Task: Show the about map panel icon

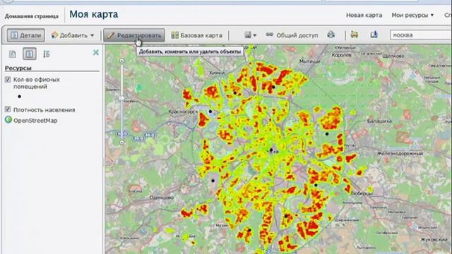Action: [13, 54]
